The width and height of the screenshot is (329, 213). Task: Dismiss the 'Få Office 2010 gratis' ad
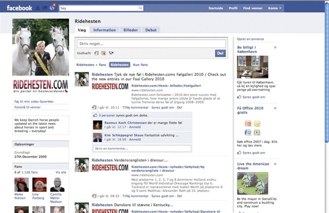pyautogui.click(x=275, y=108)
